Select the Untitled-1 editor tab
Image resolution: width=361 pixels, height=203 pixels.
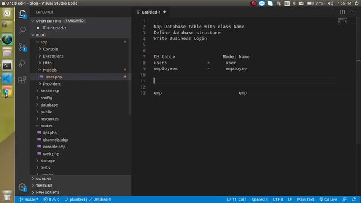(151, 12)
